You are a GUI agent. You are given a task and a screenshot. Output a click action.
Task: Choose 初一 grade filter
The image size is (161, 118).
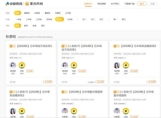click(85, 19)
